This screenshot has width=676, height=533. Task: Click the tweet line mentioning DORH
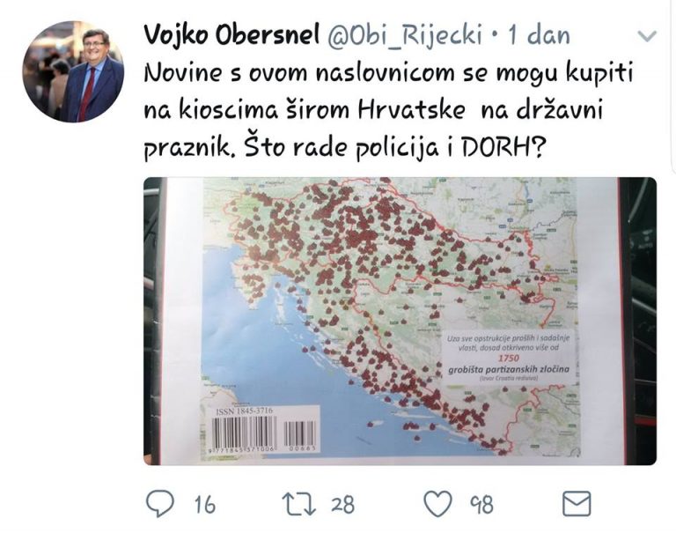[x=342, y=148]
